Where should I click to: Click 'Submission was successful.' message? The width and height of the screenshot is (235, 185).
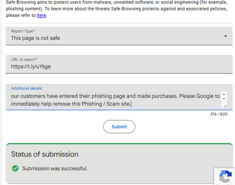[55, 169]
